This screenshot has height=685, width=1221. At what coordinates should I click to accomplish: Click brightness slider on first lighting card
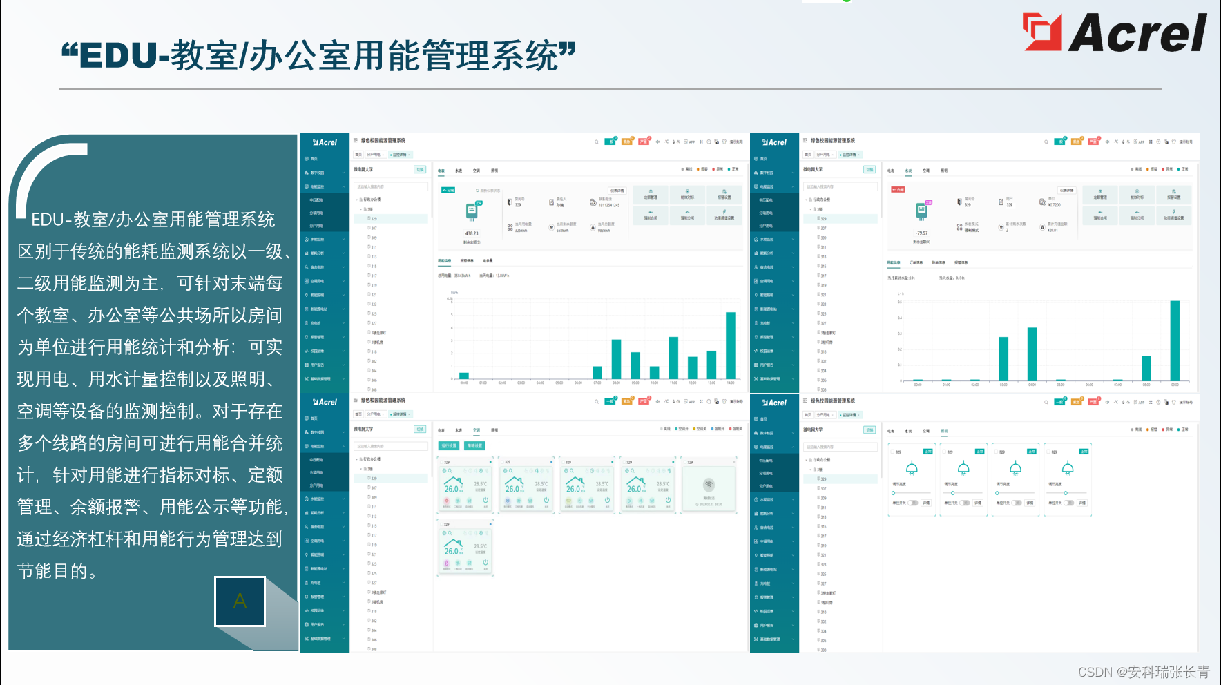(911, 493)
